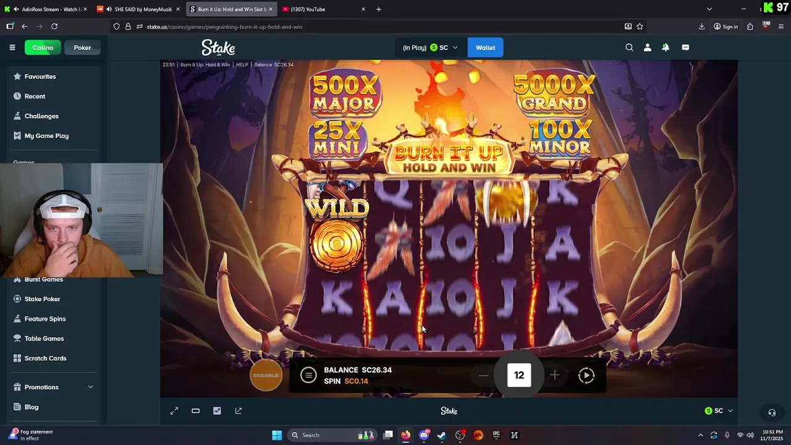Show hidden system tray icons

pyautogui.click(x=700, y=435)
